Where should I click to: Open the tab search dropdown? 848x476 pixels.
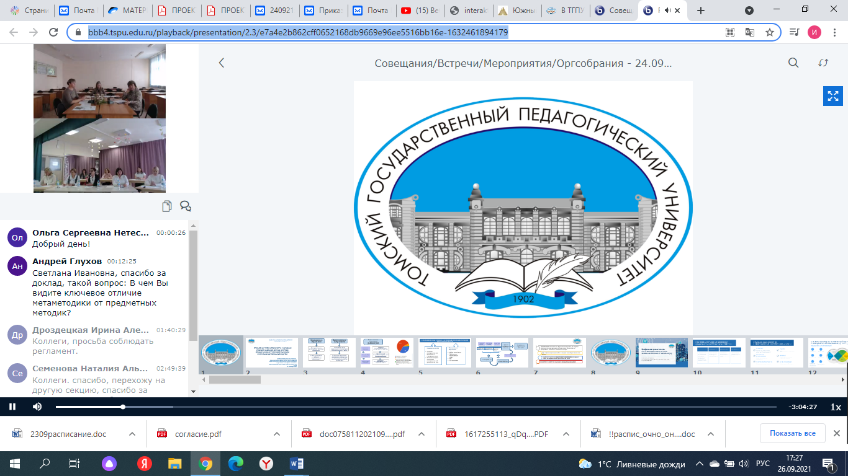tap(749, 11)
